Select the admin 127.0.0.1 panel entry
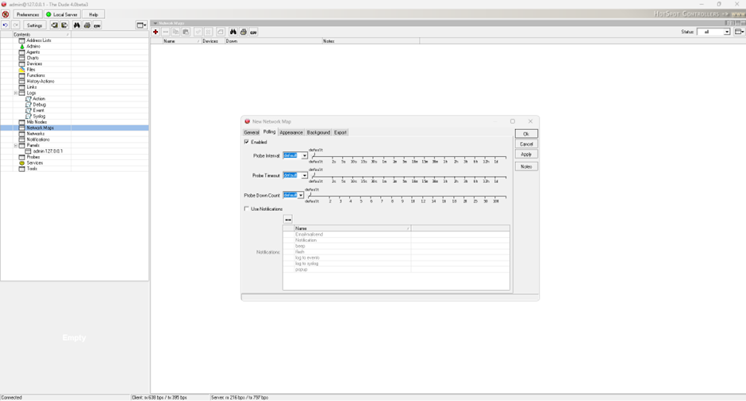The width and height of the screenshot is (746, 401). [48, 151]
